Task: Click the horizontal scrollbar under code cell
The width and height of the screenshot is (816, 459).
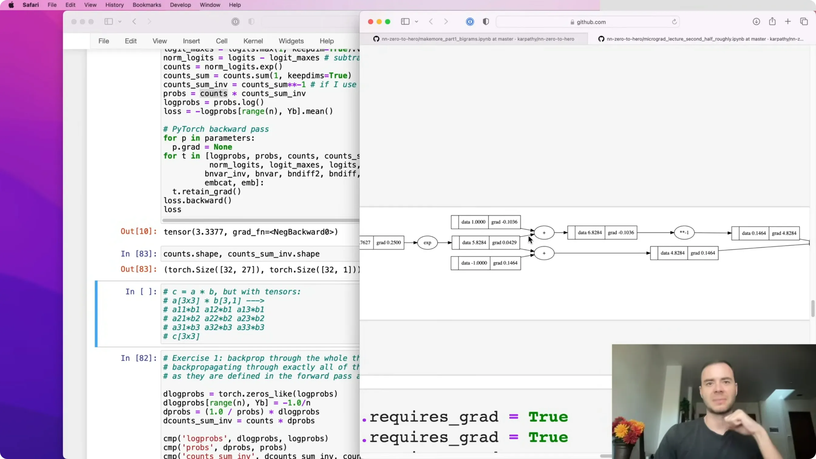Action: click(x=260, y=220)
